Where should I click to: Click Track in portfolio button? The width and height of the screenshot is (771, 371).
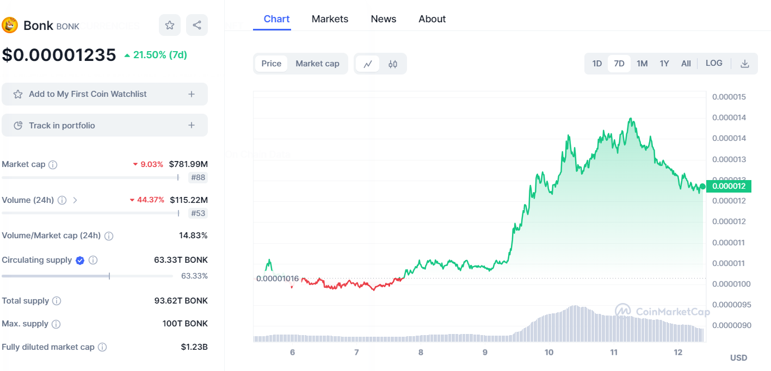[104, 126]
